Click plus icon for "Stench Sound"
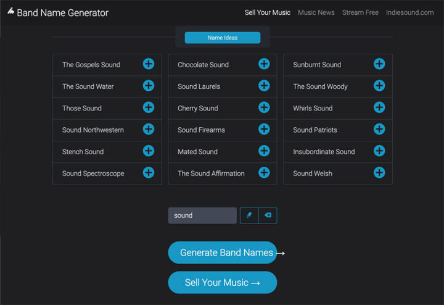 149,151
